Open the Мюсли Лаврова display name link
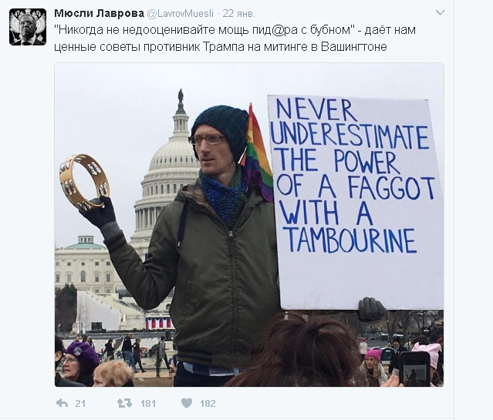 (99, 14)
